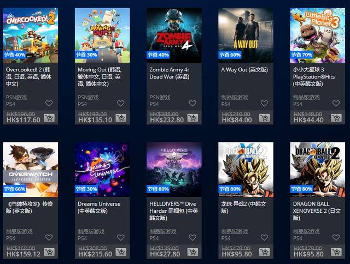
Task: Toggle wishlist heart for LittleBigPlanet 3
Action: (x=336, y=103)
